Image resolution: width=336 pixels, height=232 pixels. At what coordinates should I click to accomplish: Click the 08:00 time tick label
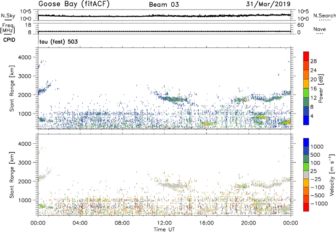[x=122, y=223]
